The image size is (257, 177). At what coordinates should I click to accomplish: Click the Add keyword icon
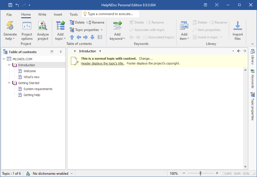118,26
